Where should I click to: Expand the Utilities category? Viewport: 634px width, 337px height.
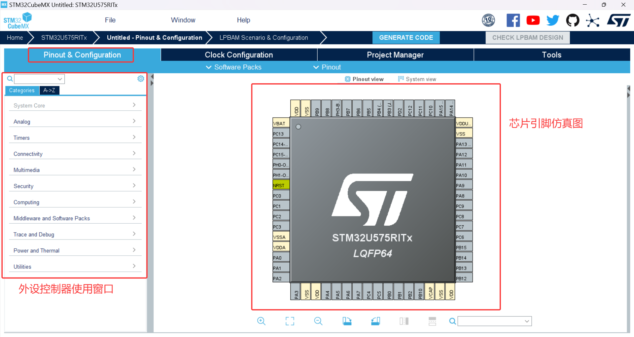tap(75, 267)
